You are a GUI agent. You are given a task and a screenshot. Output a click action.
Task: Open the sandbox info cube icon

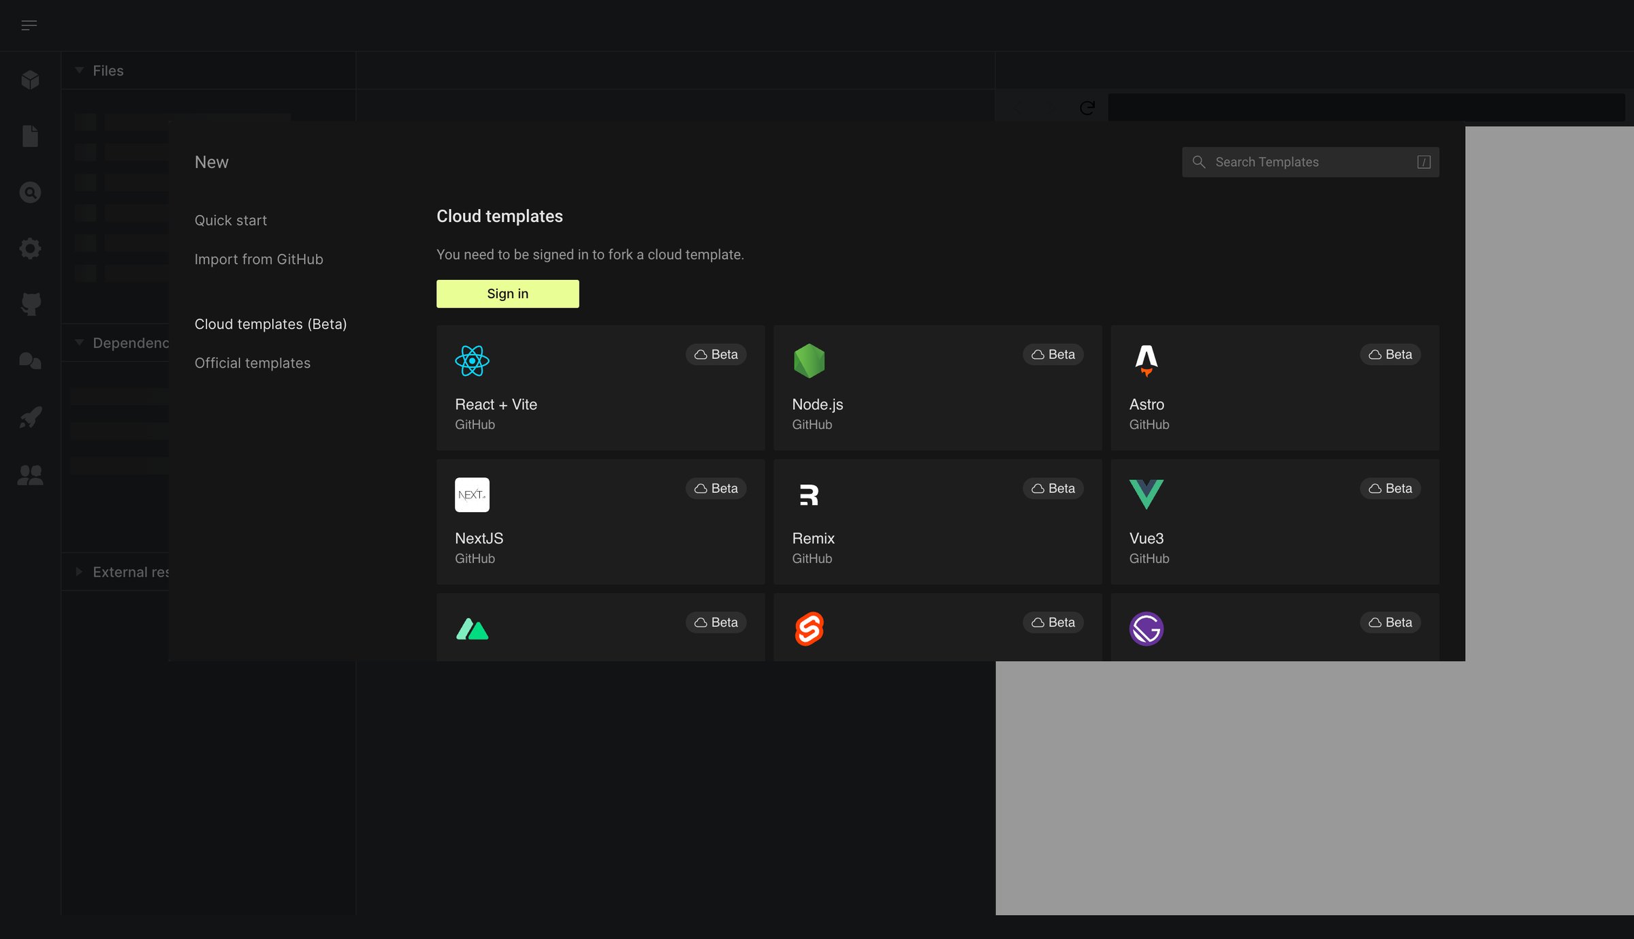30,80
